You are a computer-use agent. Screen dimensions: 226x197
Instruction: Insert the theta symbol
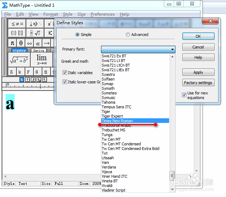click(x=21, y=43)
